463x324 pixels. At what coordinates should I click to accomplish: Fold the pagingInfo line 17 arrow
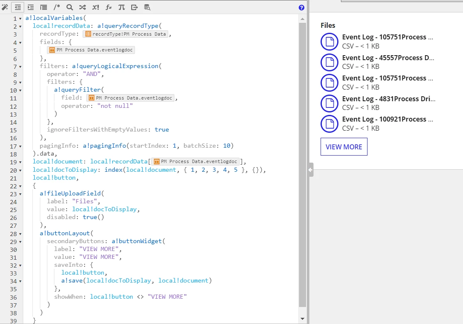[x=20, y=146]
